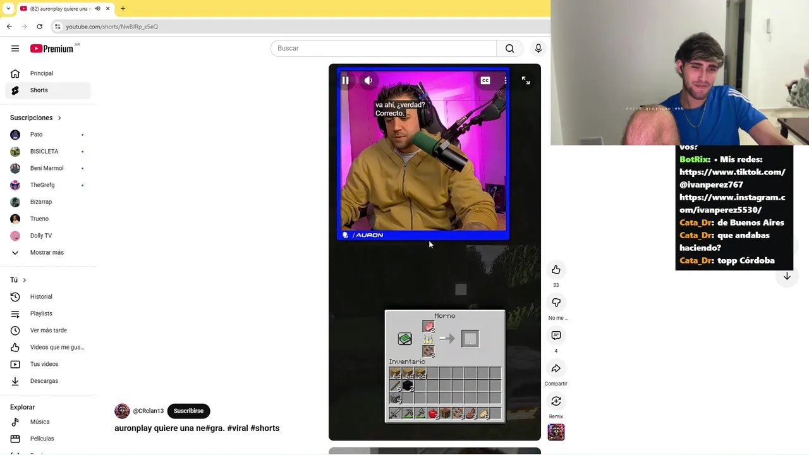
Task: Dislike the short with thumbs down
Action: point(556,303)
